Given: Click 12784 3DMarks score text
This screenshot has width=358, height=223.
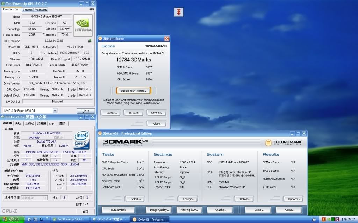Looking at the screenshot, I should coord(134,60).
